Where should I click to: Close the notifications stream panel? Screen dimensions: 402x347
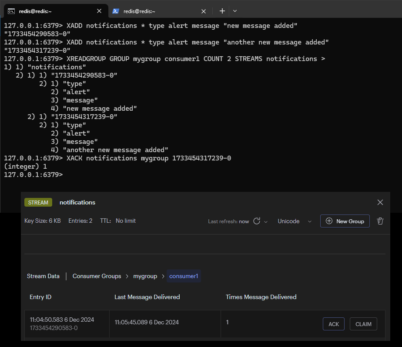coord(380,202)
